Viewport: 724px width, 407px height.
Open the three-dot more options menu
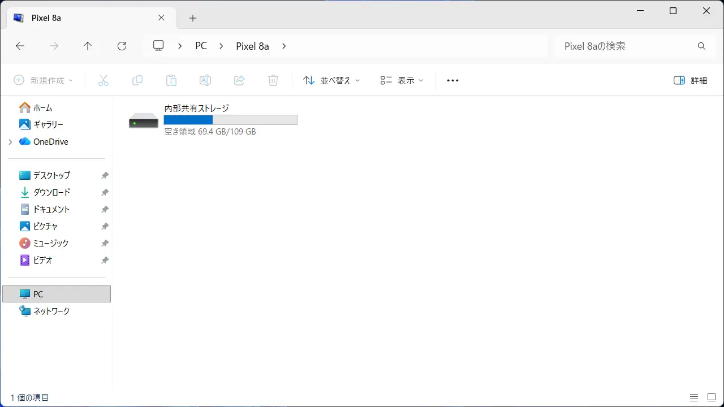pos(453,80)
